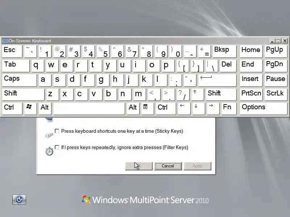Click the Enter key with return arrow
Image resolution: width=290 pixels, height=217 pixels.
coord(217,80)
